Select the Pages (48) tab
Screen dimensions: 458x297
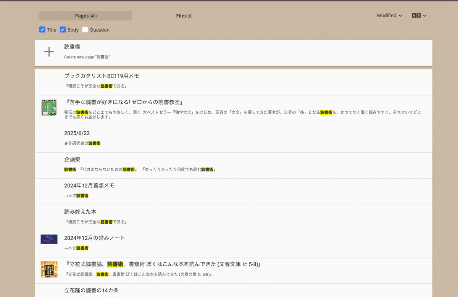(85, 16)
